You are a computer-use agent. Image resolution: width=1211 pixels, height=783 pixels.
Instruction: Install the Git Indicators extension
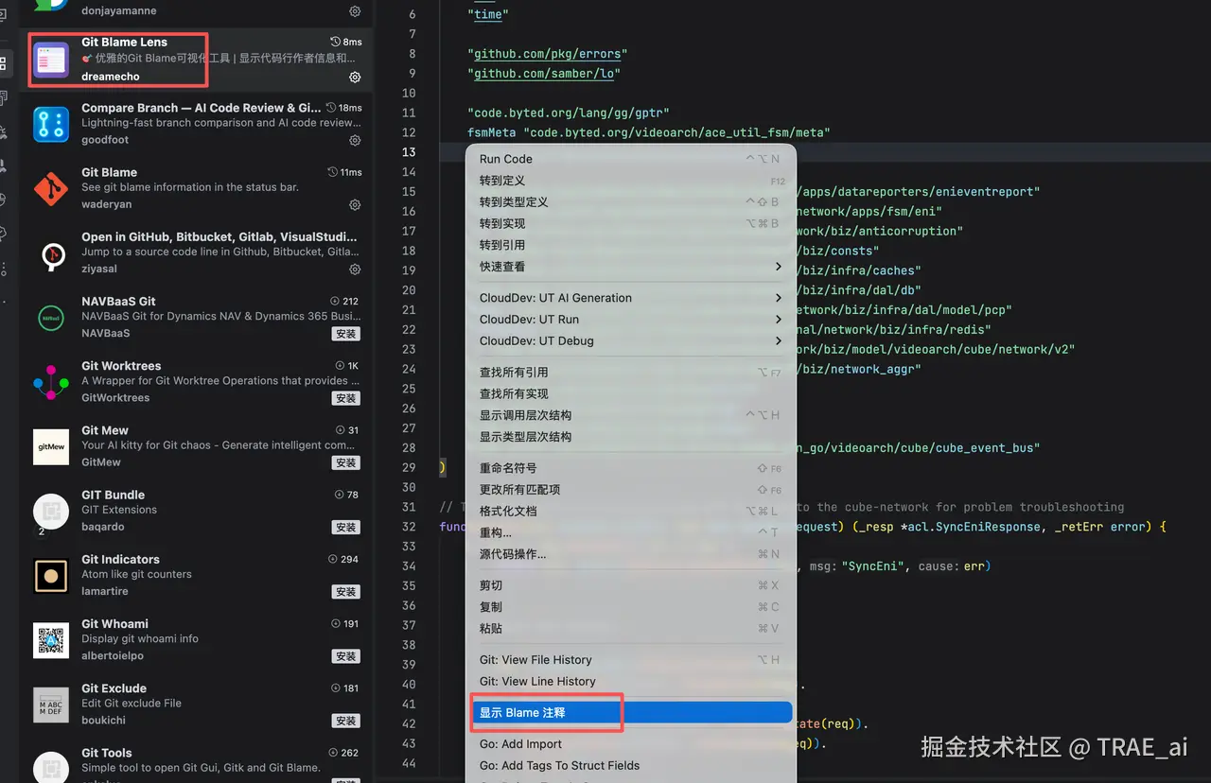pos(345,591)
